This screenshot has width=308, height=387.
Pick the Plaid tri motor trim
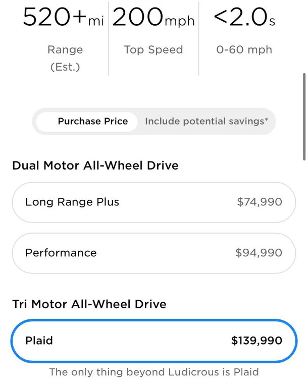click(153, 341)
